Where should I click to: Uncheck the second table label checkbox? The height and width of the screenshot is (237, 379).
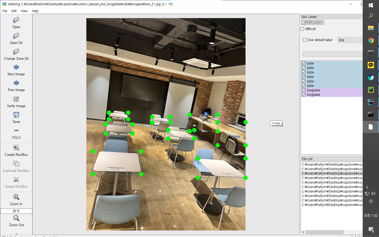(x=303, y=68)
